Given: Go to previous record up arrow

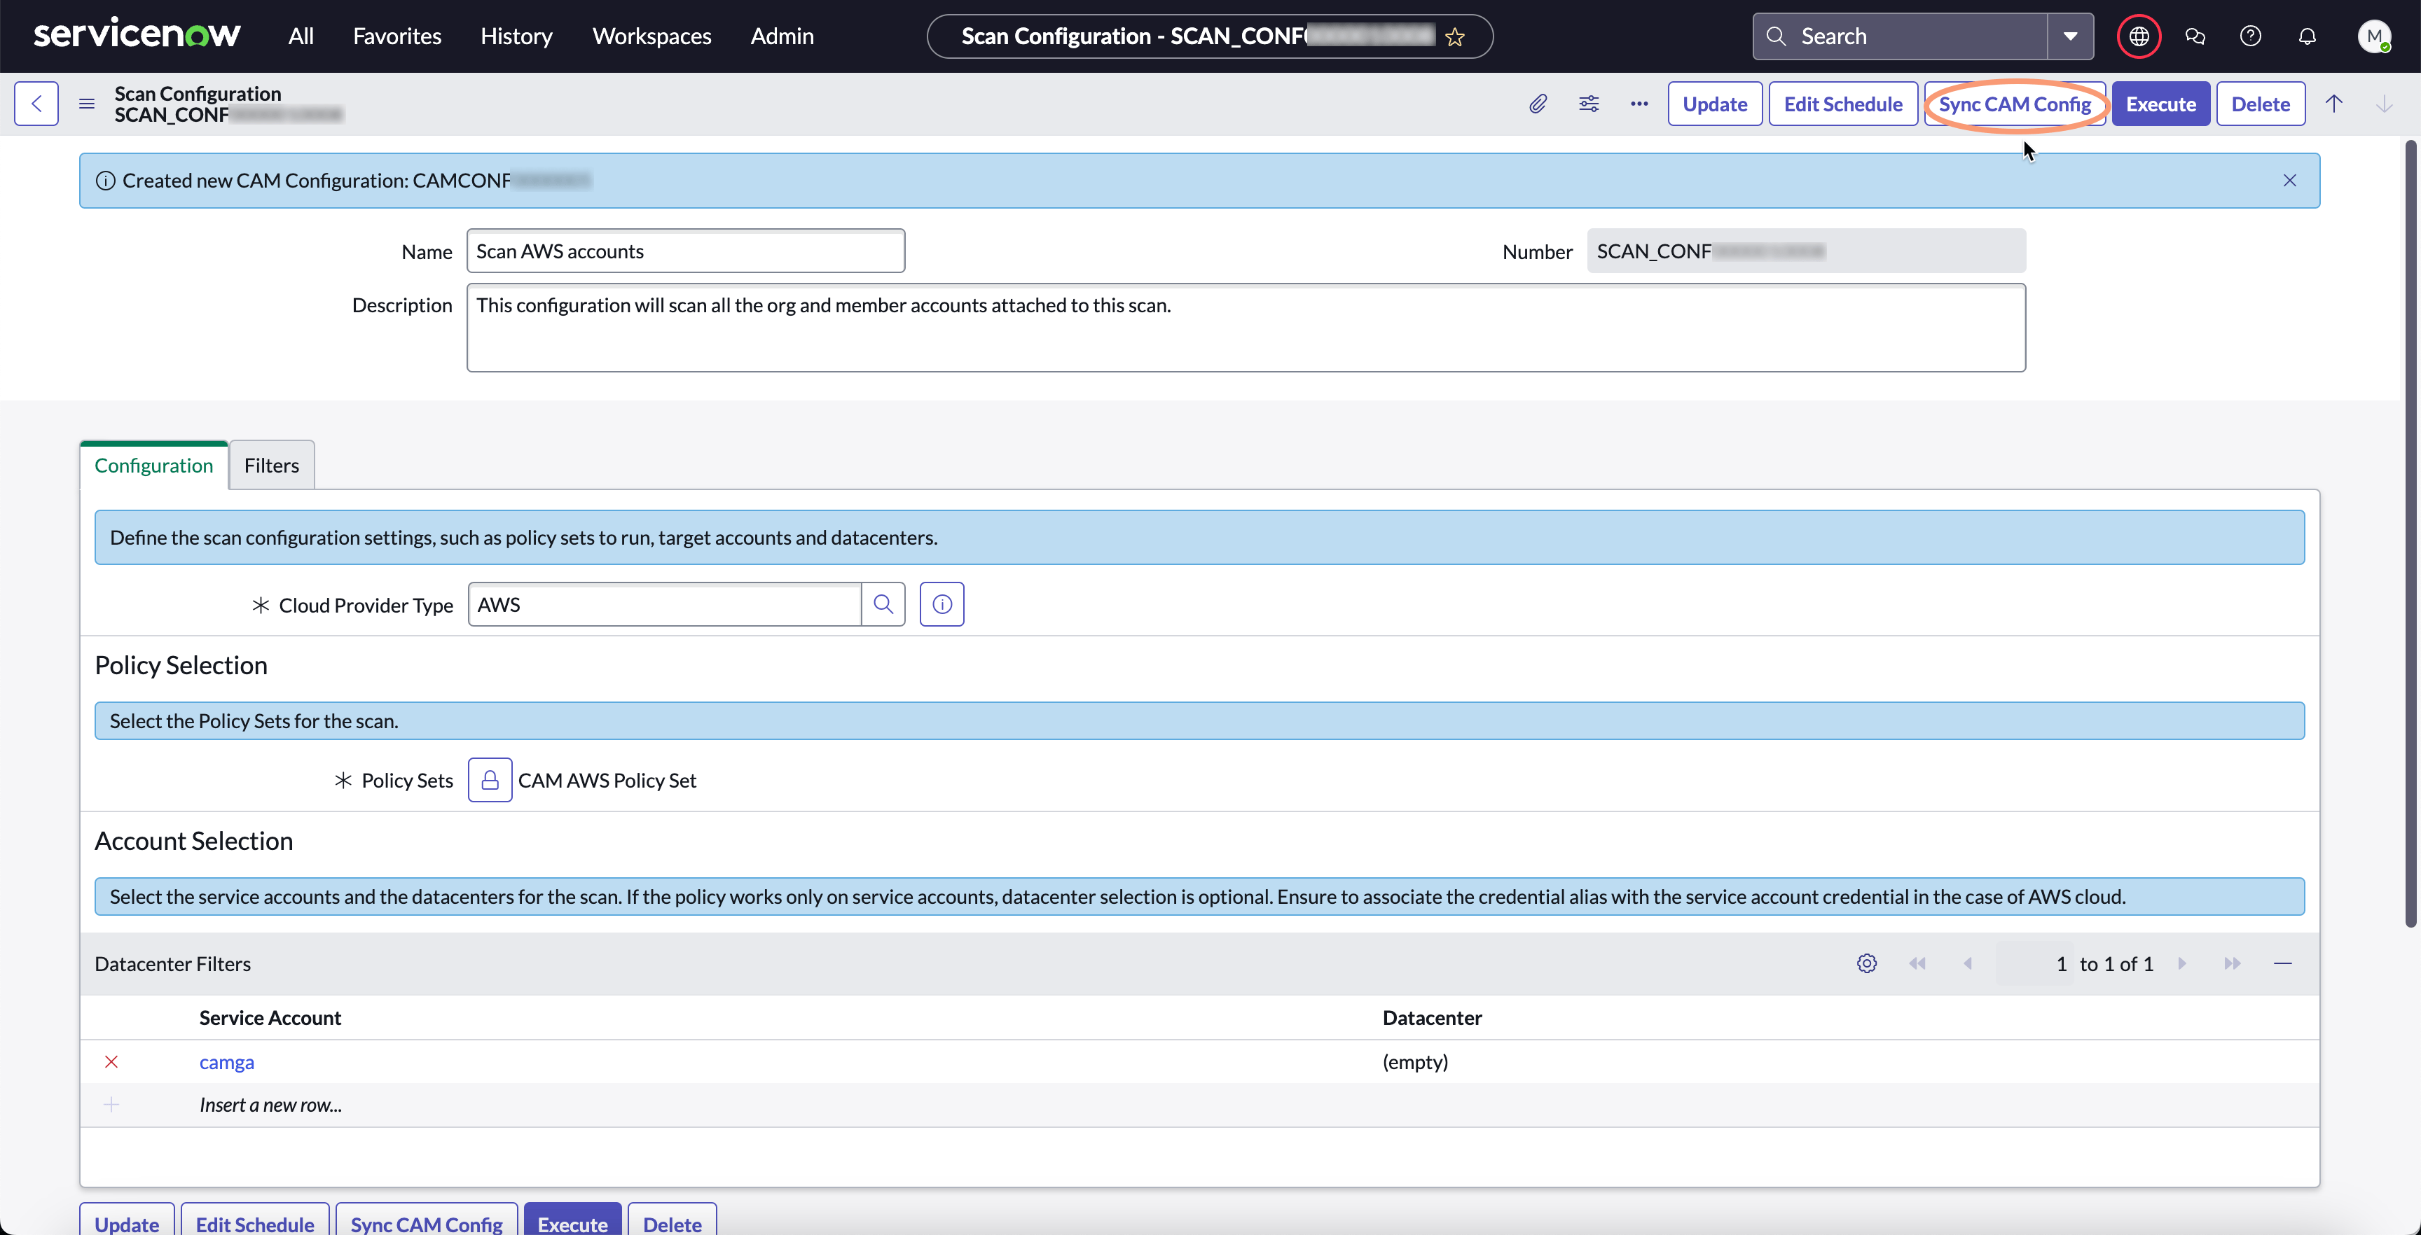Looking at the screenshot, I should point(2333,104).
